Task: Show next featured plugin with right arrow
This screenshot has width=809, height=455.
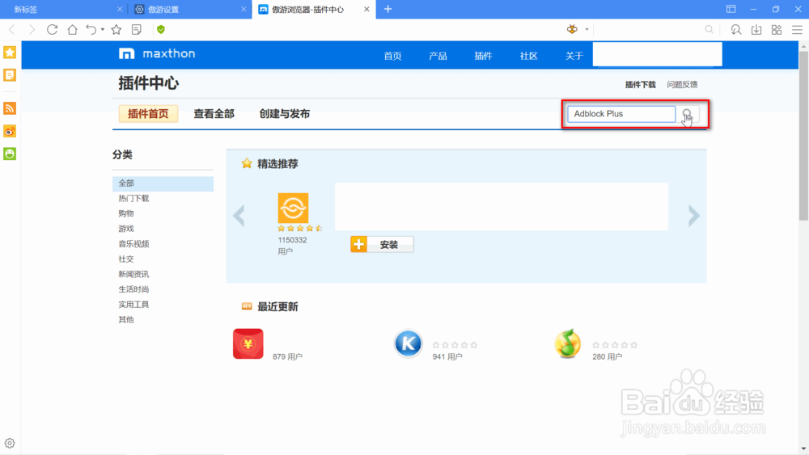Action: point(694,216)
